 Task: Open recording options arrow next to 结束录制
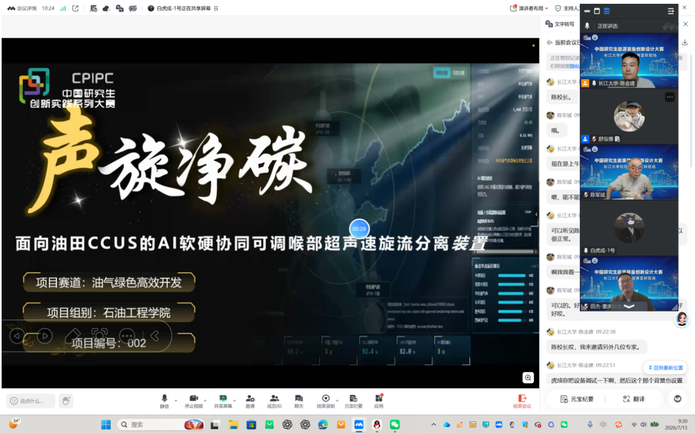pos(337,399)
